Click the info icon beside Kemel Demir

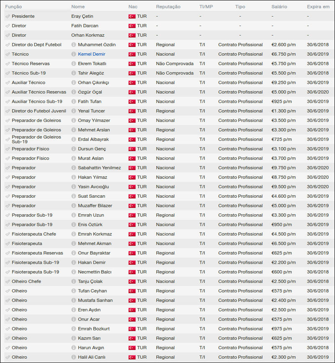coord(74,54)
